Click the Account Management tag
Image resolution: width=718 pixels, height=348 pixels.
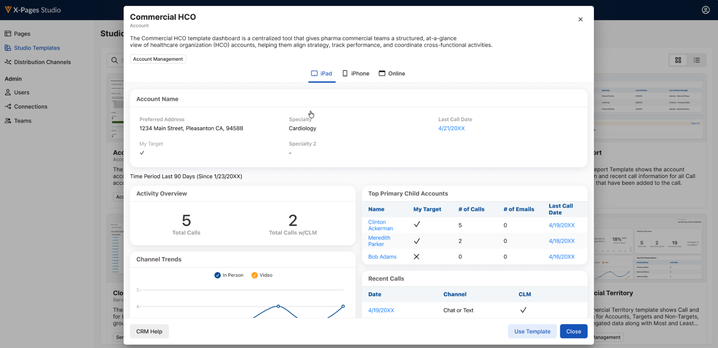pos(158,59)
